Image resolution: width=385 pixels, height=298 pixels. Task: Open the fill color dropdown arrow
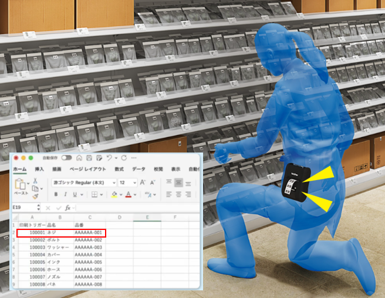[121, 195]
